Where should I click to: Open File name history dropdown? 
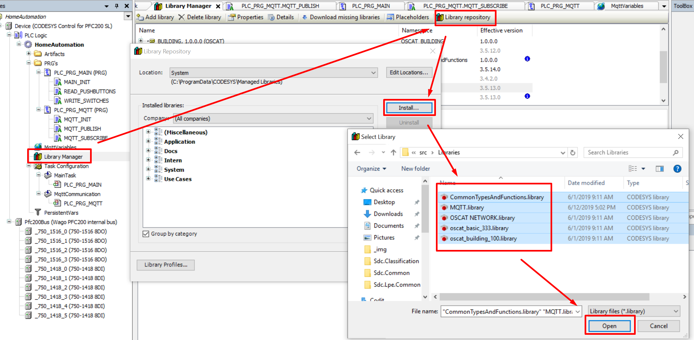pyautogui.click(x=578, y=312)
